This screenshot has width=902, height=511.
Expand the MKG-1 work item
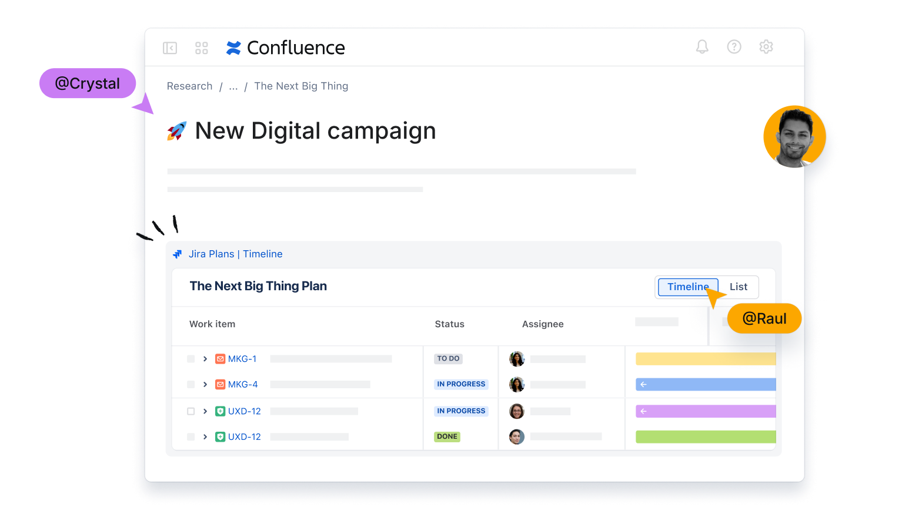[205, 359]
